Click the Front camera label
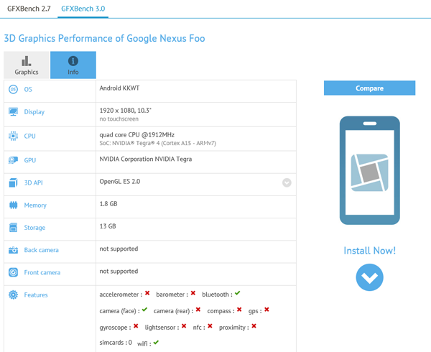The image size is (431, 352). [x=42, y=272]
